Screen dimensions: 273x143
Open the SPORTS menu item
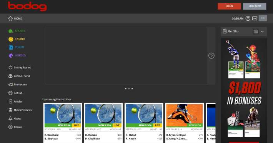point(20,31)
